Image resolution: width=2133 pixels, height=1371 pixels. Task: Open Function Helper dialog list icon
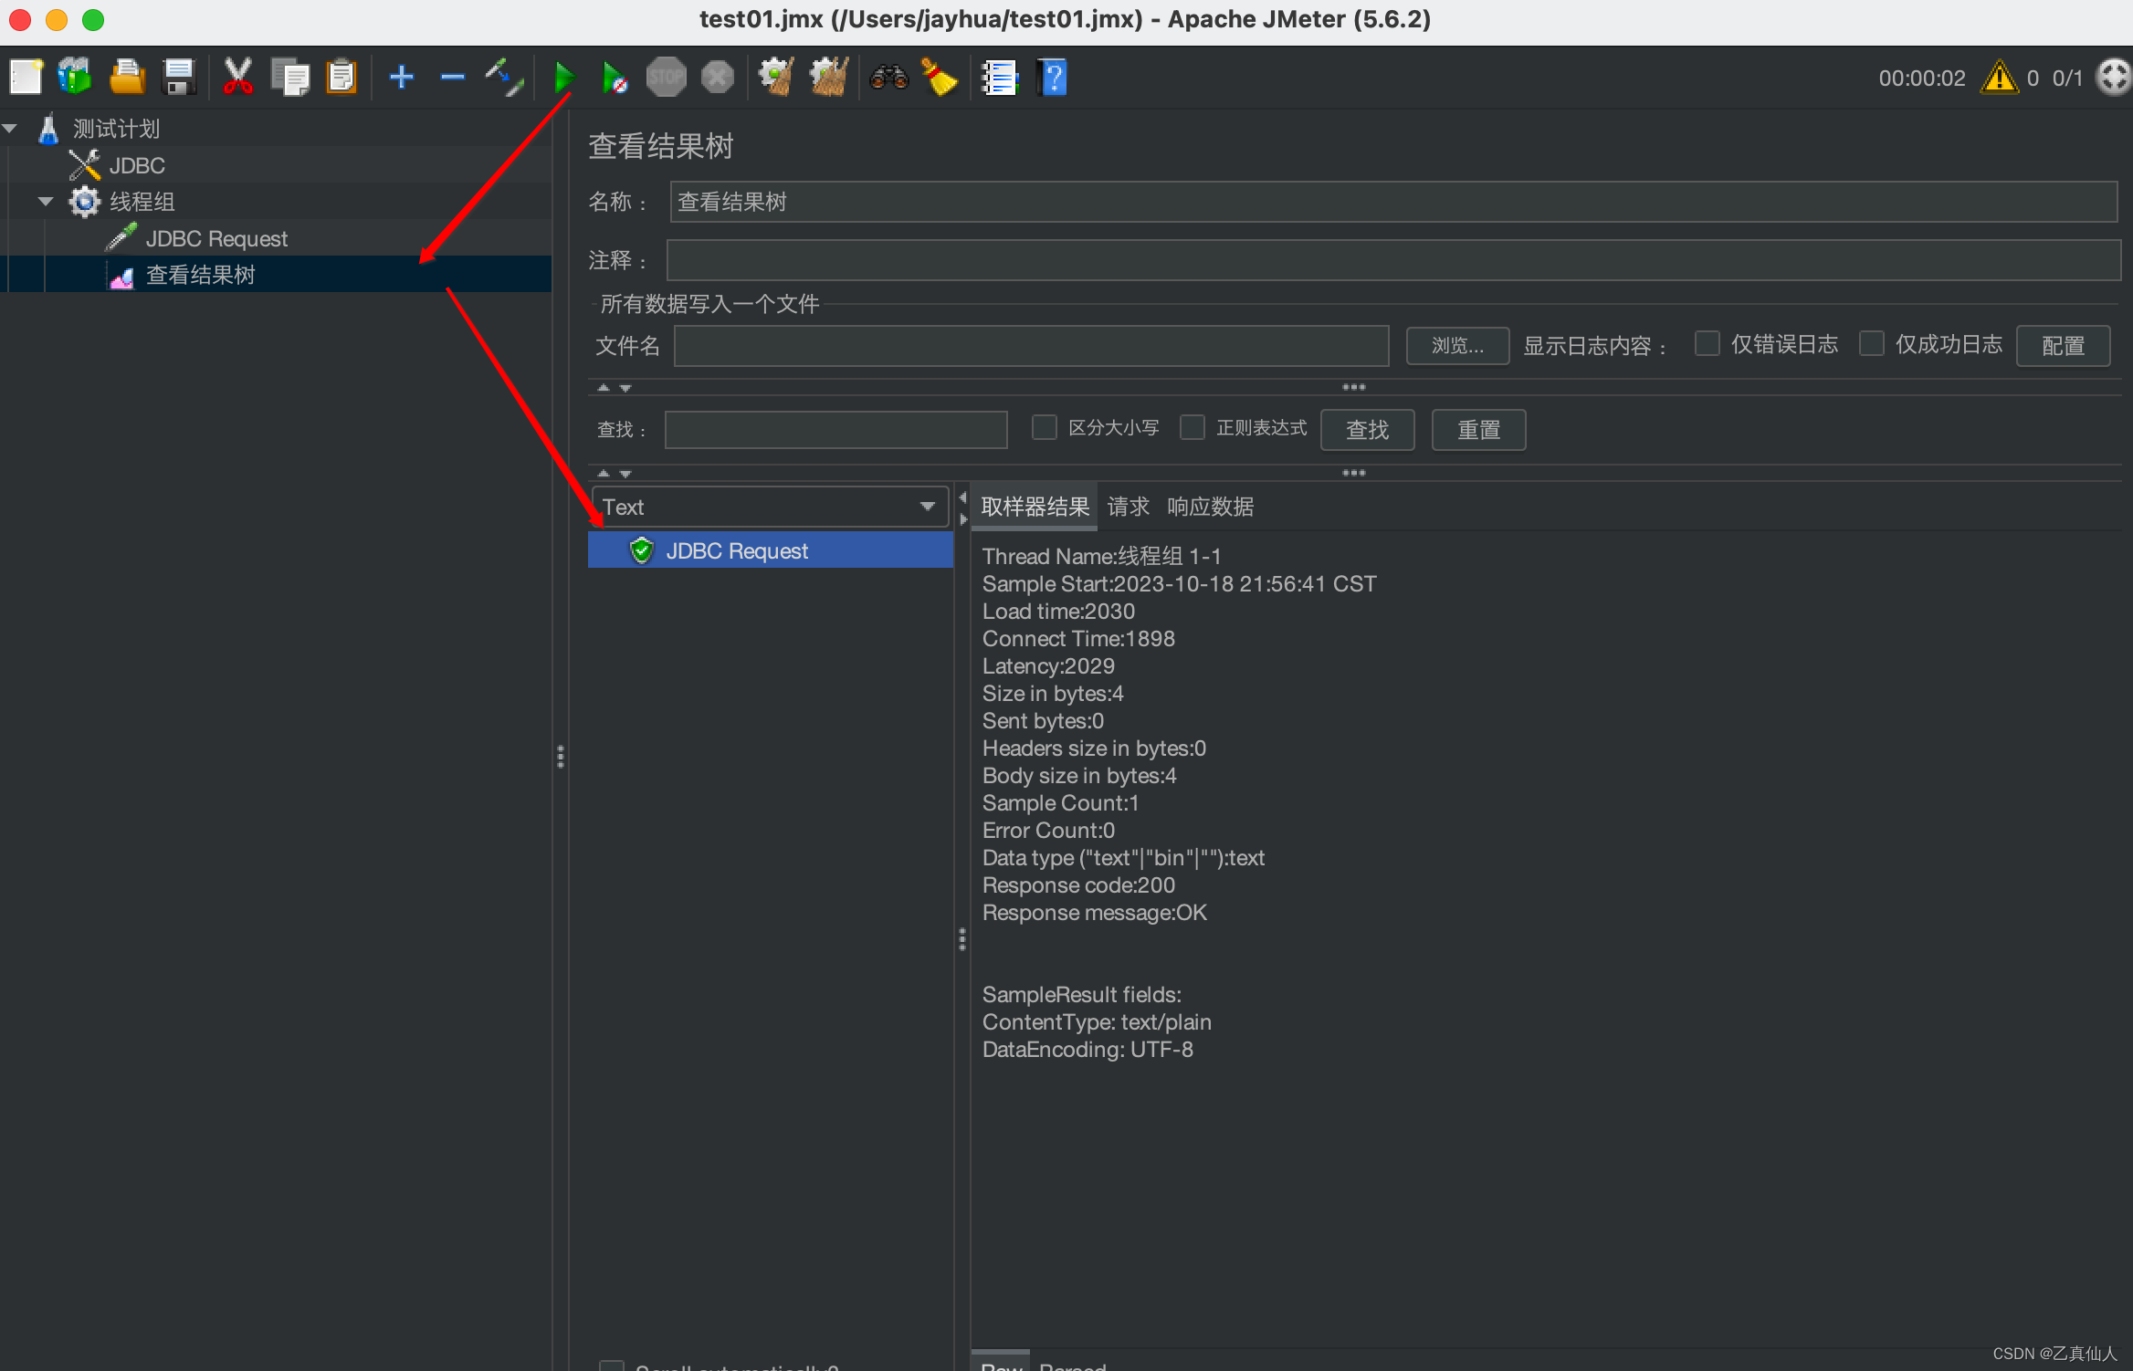(x=999, y=78)
